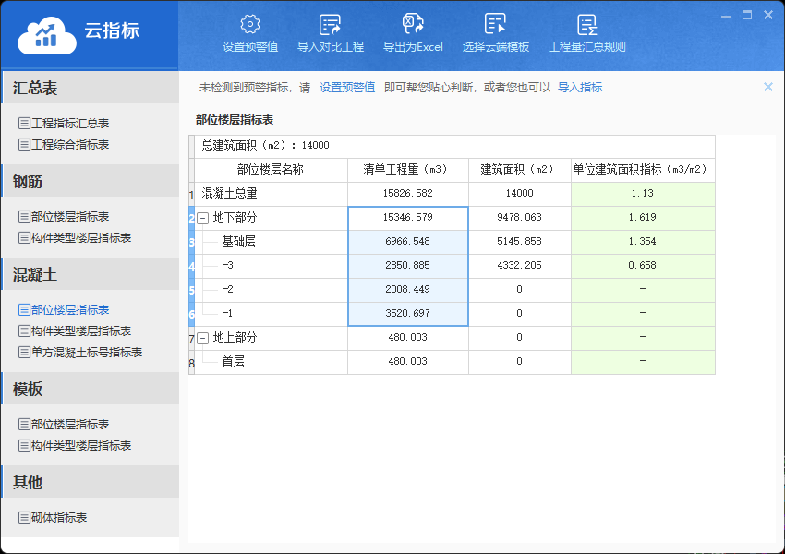Open 构件类型楼层指标表 under 模板
Image resolution: width=785 pixels, height=554 pixels.
pyautogui.click(x=75, y=445)
